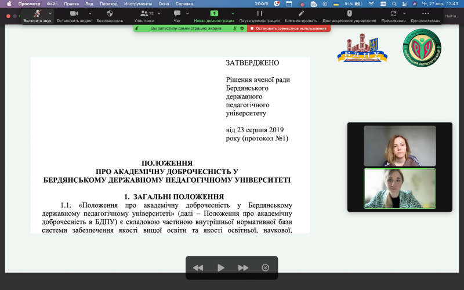Open the Безопасность security icon

point(110,13)
